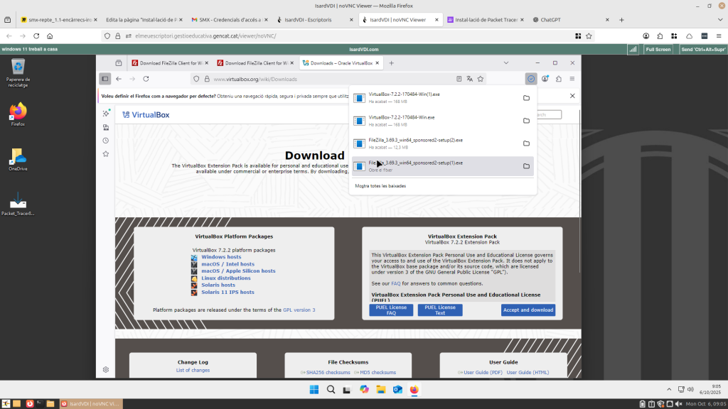
Task: Toggle the Firefox sidebar button
Action: tap(105, 79)
